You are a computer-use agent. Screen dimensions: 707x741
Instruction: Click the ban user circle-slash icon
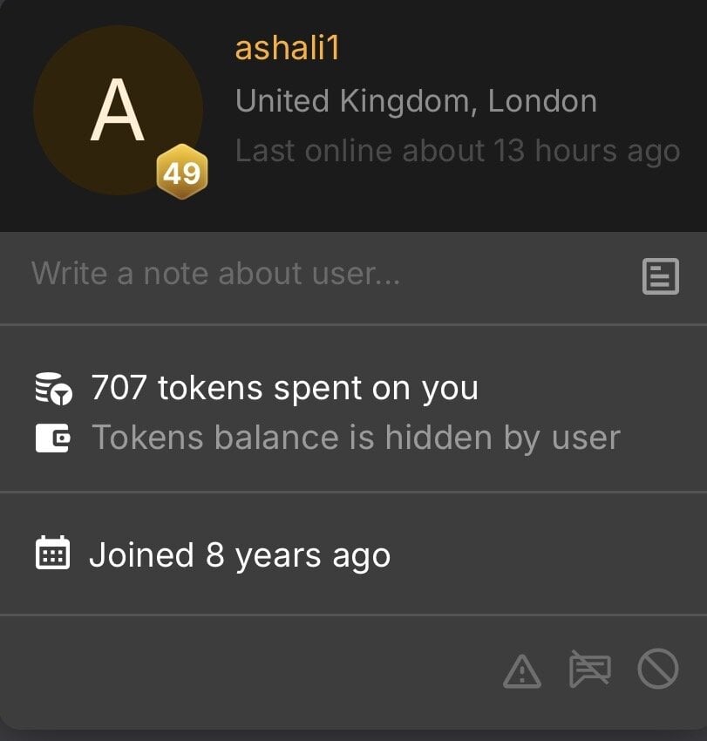tap(658, 670)
